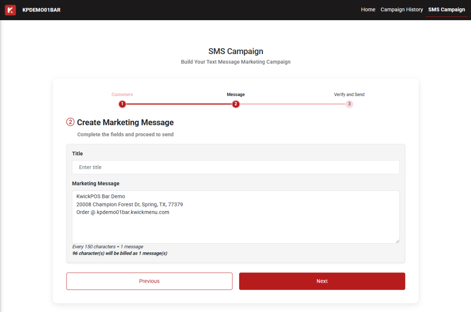Click the circled 2 heading icon
This screenshot has width=471, height=312.
click(70, 122)
